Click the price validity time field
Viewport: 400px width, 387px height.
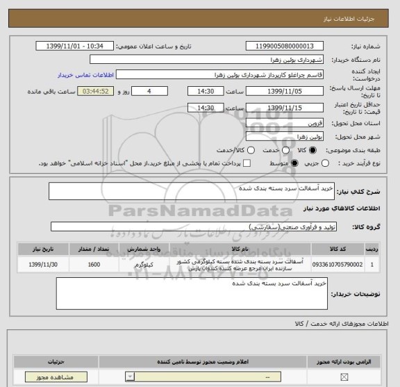point(206,108)
